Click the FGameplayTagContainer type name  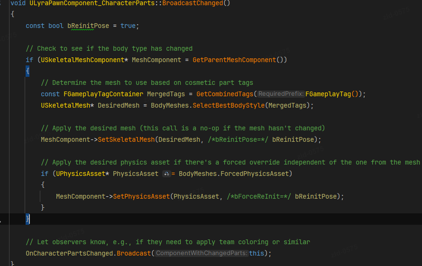pyautogui.click(x=103, y=94)
